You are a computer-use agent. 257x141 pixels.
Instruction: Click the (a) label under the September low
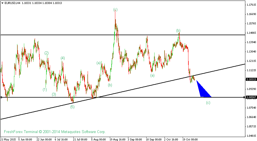click(x=152, y=75)
